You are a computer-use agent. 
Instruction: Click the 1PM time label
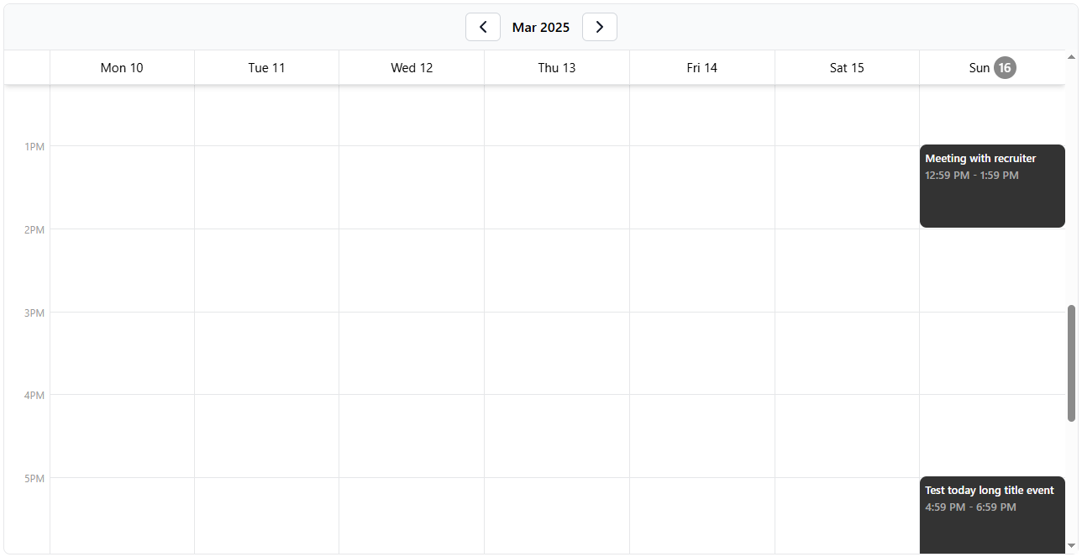click(34, 146)
